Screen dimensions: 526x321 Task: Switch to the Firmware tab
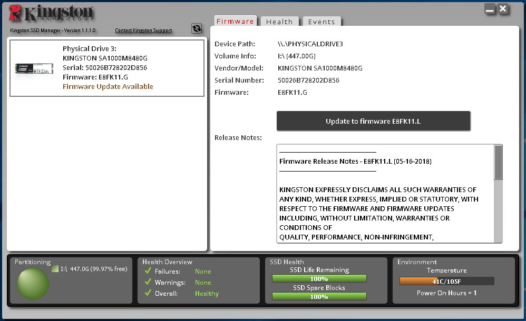click(235, 21)
